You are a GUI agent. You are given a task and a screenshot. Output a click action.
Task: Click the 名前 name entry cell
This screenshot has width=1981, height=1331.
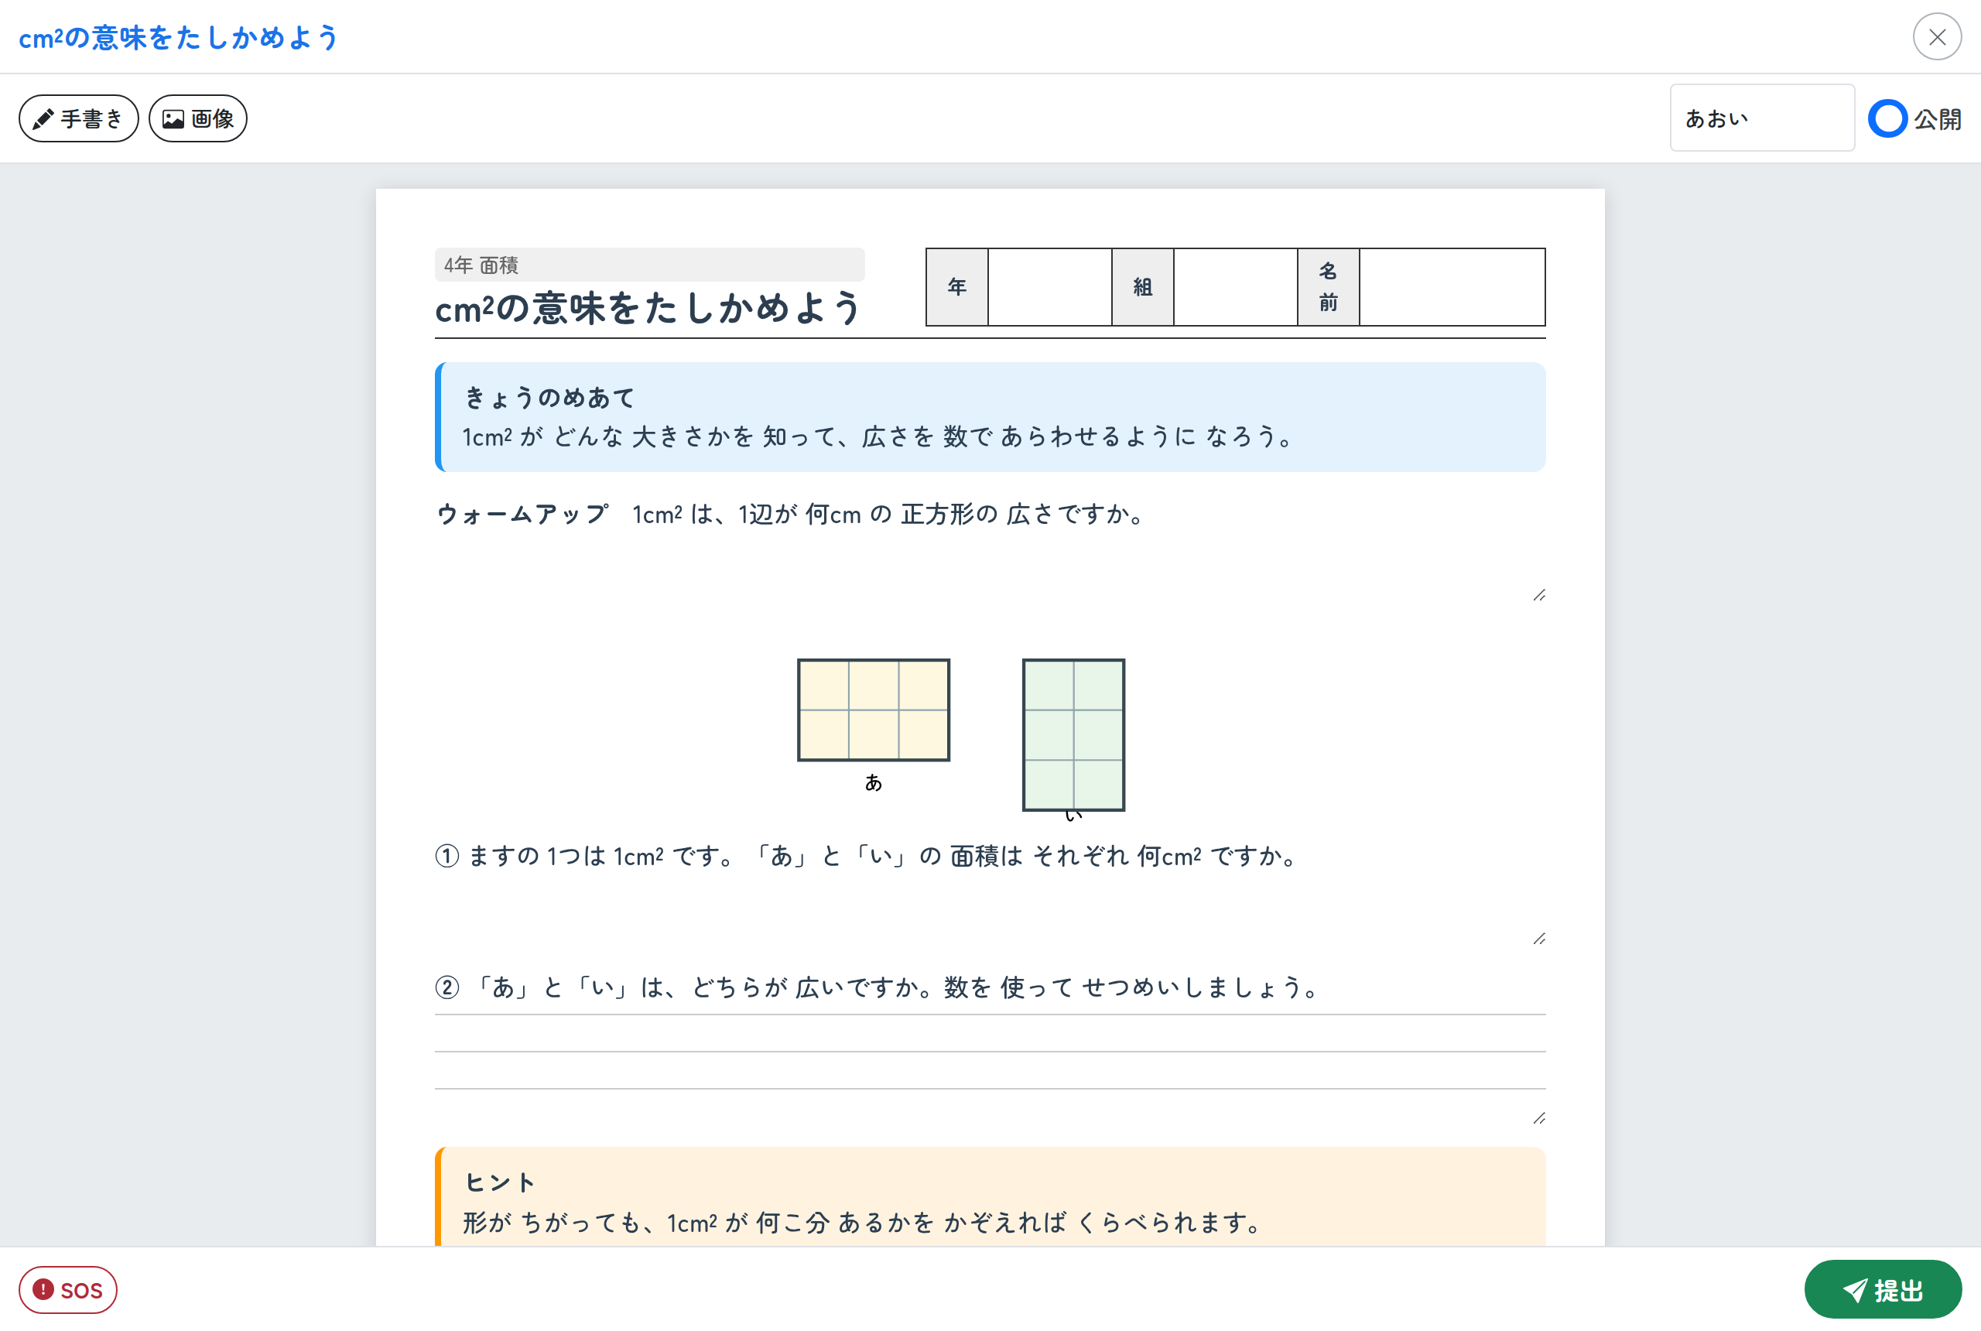click(x=1452, y=287)
